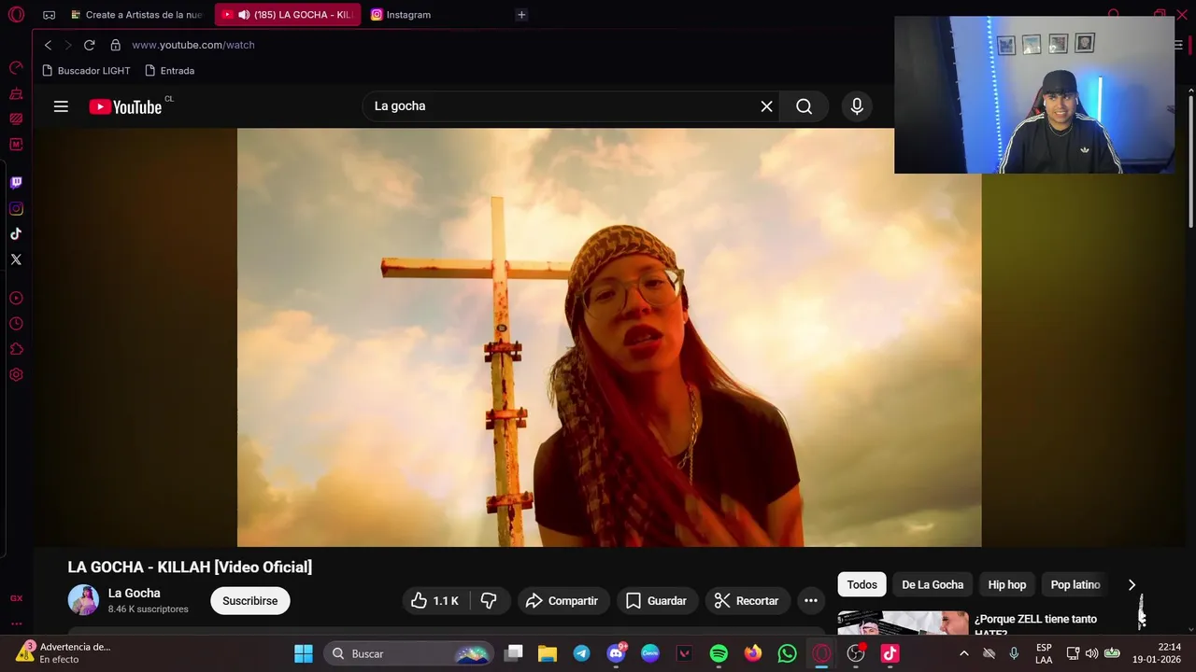This screenshot has height=672, width=1196.
Task: Open volume speaker icon in system tray
Action: 1091,653
